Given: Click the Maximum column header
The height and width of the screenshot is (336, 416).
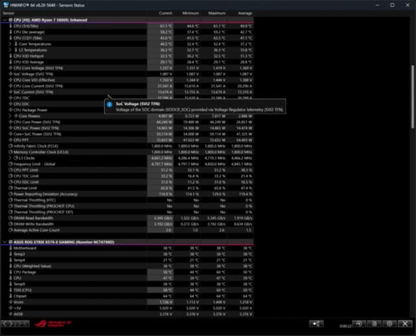Looking at the screenshot, I should click(x=216, y=13).
